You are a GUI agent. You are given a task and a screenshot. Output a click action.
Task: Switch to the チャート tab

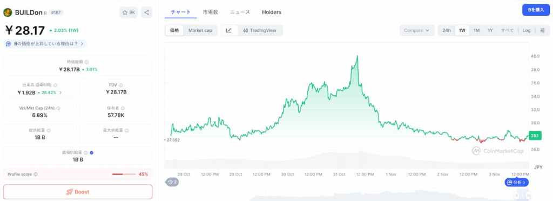pos(180,12)
